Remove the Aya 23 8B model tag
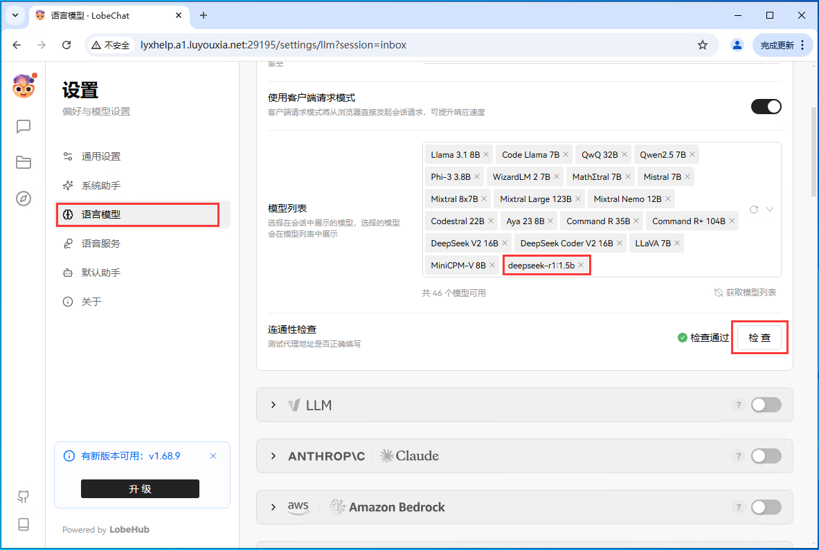 pos(550,221)
